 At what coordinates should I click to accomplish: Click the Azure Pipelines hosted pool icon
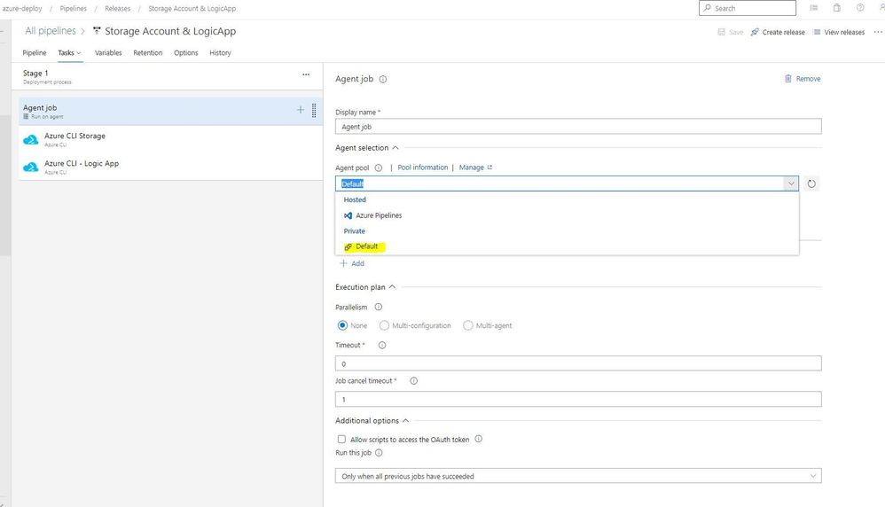(349, 215)
